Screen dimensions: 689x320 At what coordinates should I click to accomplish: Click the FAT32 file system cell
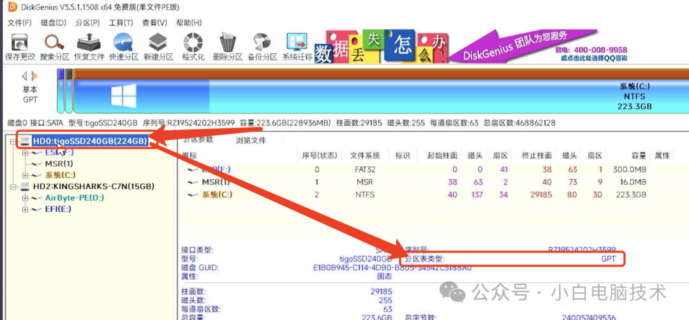point(365,170)
